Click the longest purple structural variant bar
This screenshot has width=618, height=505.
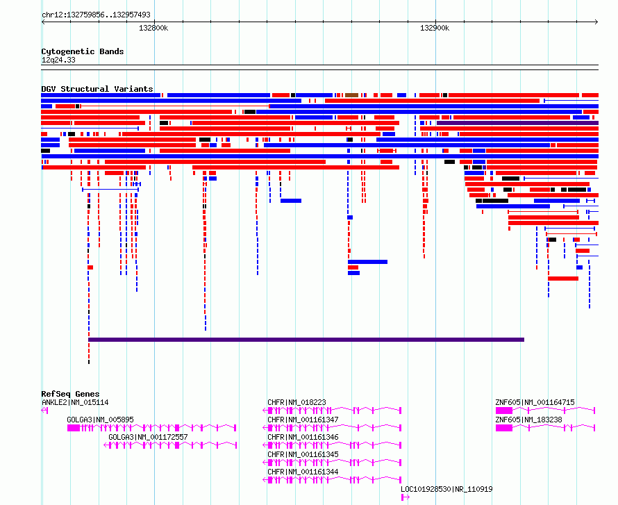[x=306, y=340]
